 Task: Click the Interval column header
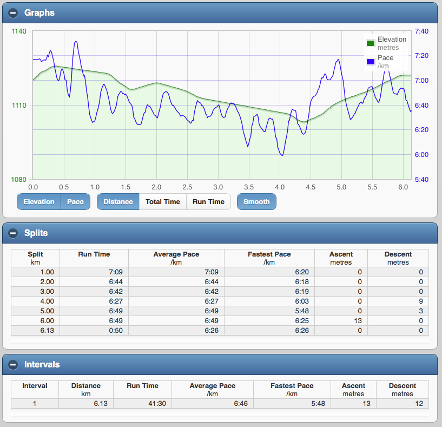(x=35, y=390)
